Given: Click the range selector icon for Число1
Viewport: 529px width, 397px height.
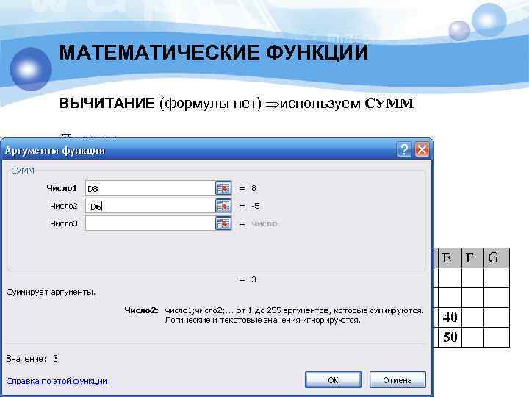Looking at the screenshot, I should click(x=223, y=188).
